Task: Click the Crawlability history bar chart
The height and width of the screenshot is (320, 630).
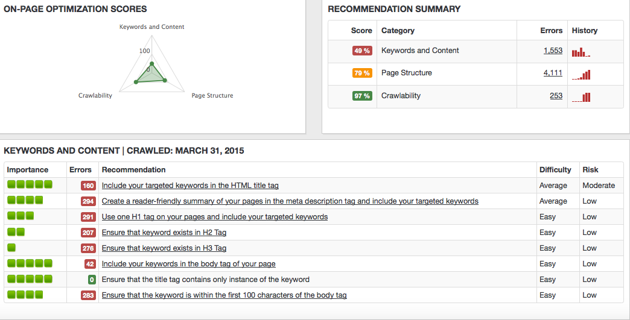Action: click(581, 97)
